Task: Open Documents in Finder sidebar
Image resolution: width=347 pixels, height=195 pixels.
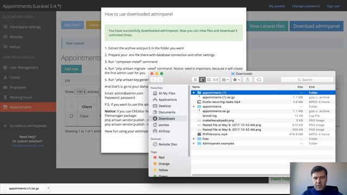Action: [167, 112]
